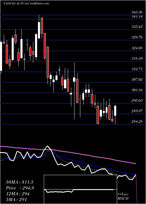Click the 12MA : 294 readout
146x204 pixels.
[18, 194]
